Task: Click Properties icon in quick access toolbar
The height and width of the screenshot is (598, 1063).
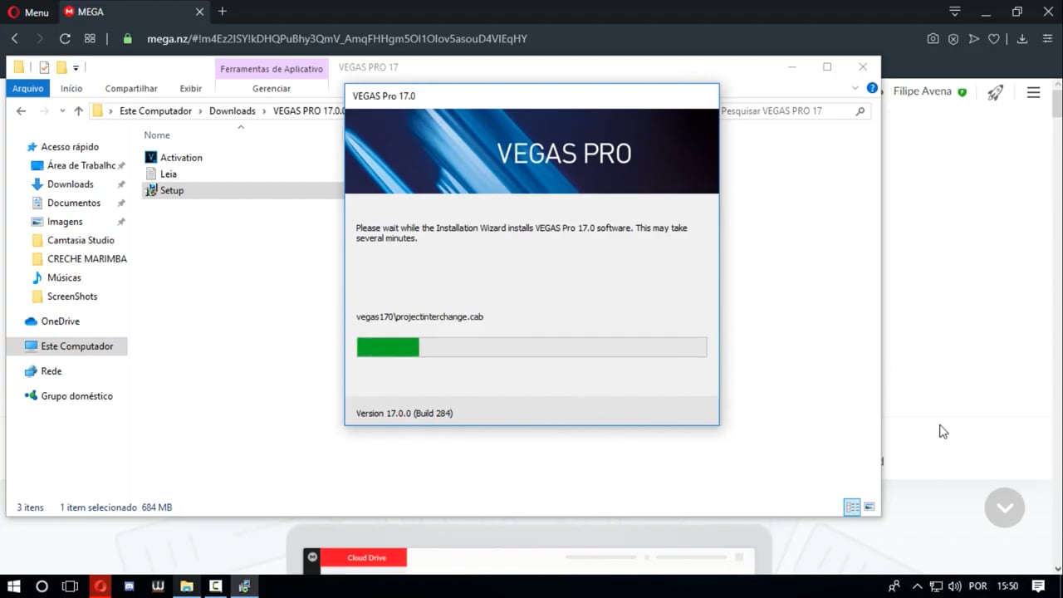Action: tap(44, 67)
